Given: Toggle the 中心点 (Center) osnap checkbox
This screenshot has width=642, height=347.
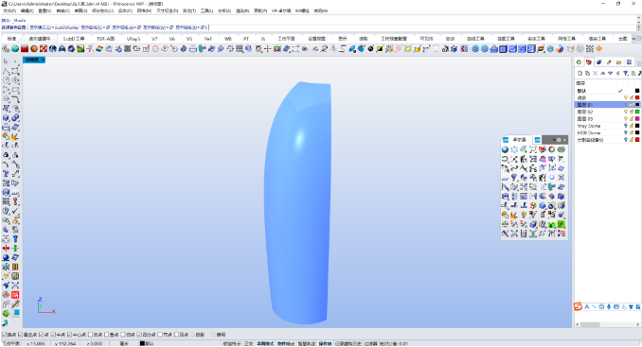Looking at the screenshot, I should (70, 335).
